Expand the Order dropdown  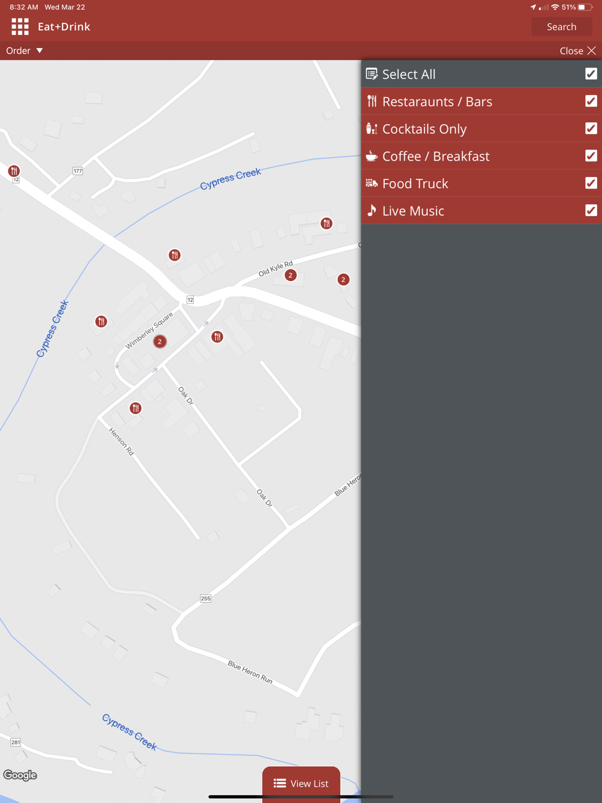[25, 51]
